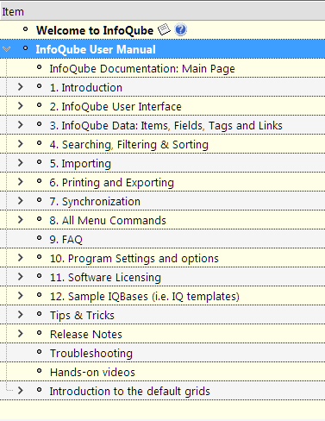Select 3. InfoQube Data: Items, Fields, Tags and Links
This screenshot has height=421, width=325.
[166, 126]
